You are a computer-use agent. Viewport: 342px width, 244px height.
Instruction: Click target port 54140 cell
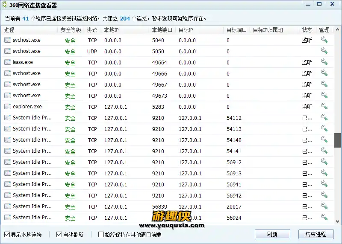click(x=234, y=140)
